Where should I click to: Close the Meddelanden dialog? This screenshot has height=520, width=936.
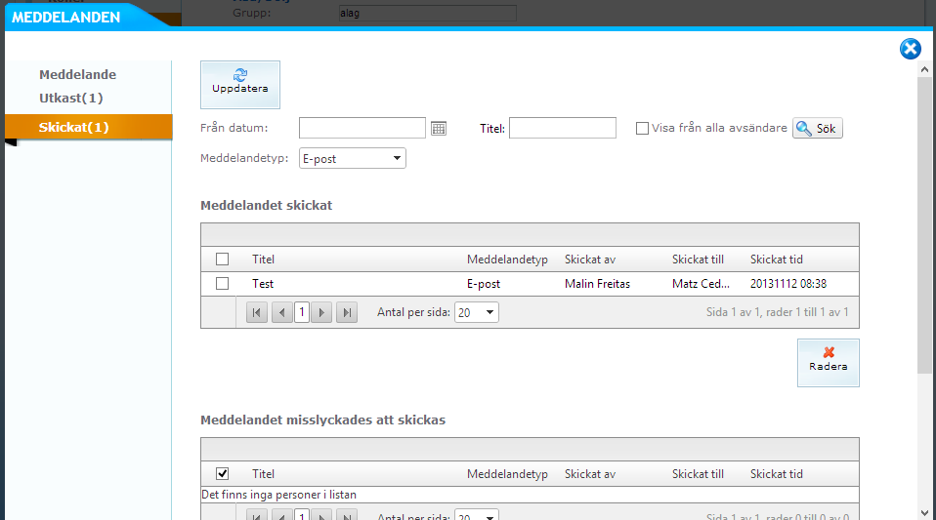point(911,49)
